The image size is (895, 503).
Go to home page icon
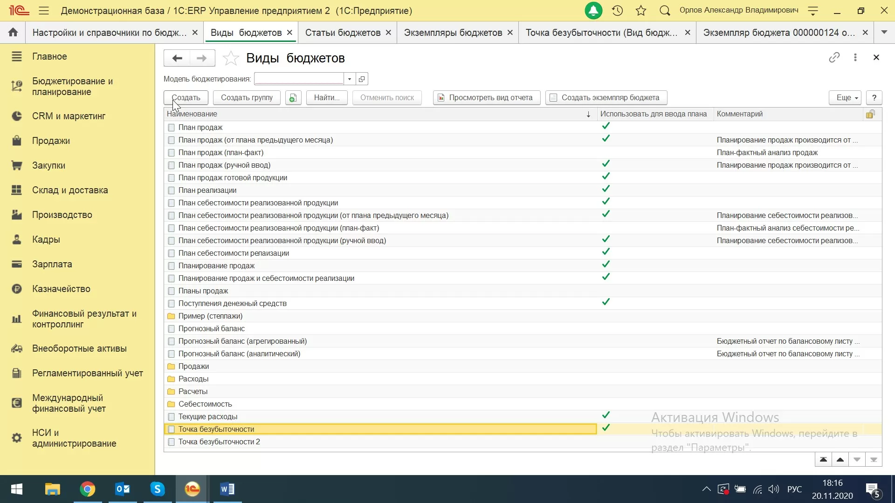point(13,33)
